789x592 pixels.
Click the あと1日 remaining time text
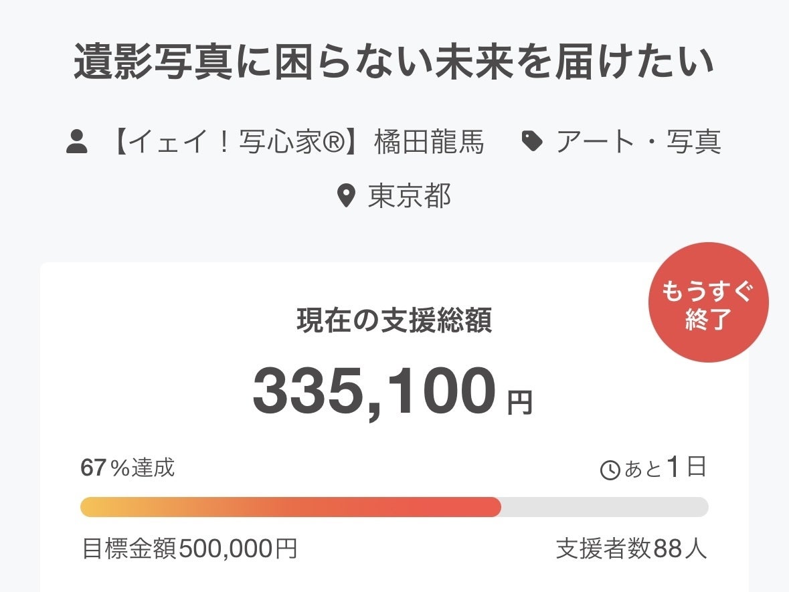click(665, 468)
